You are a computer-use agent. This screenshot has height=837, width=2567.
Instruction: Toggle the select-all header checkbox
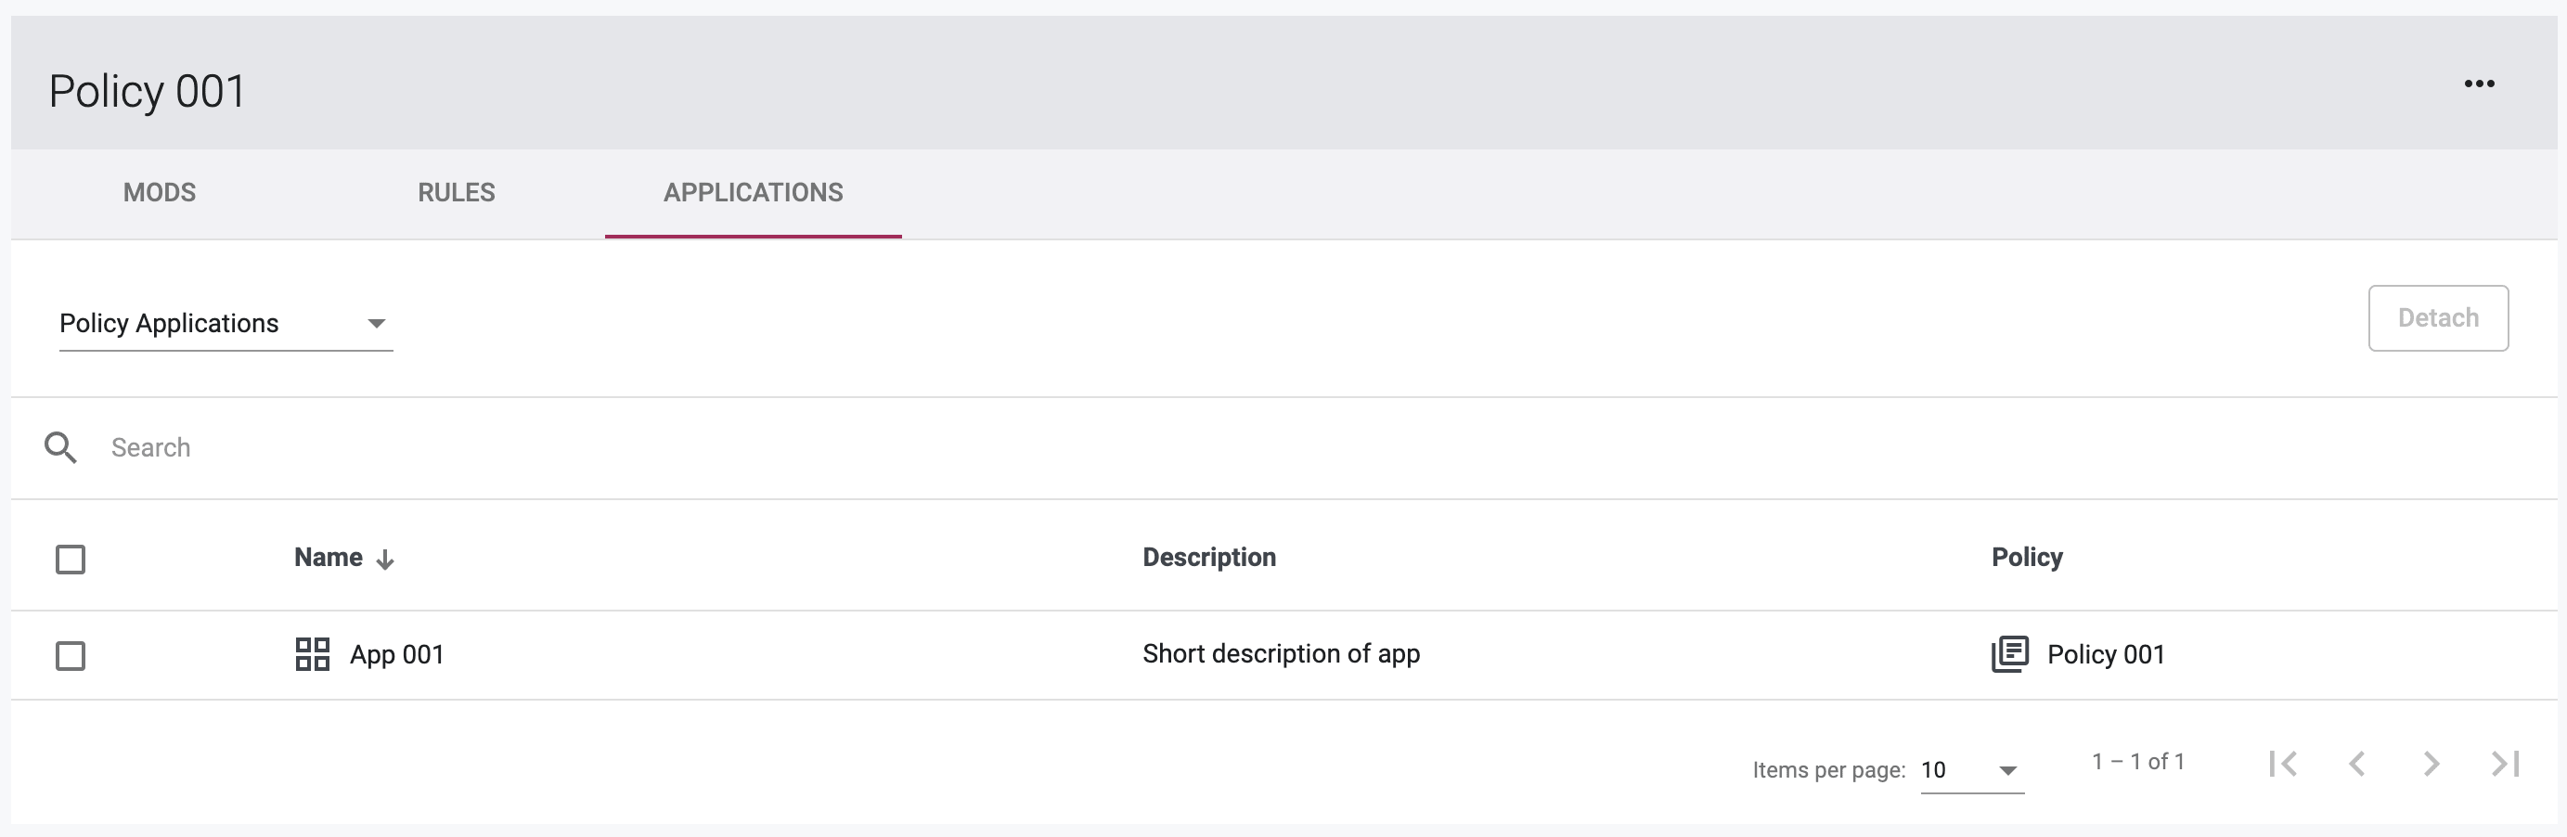(71, 559)
